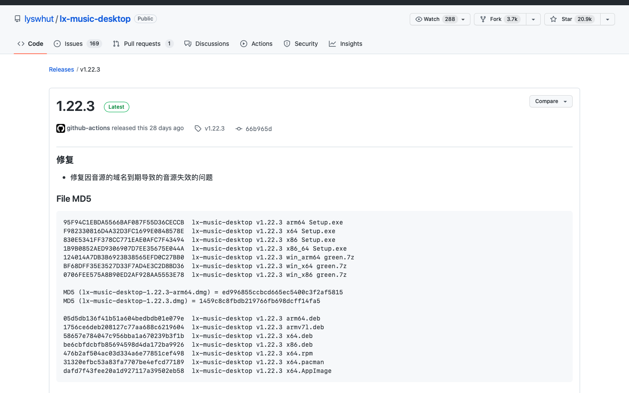Click the arm64.deb MD5 line
The image size is (629, 393).
pyautogui.click(x=192, y=318)
